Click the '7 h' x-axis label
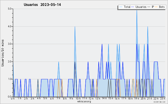 coord(59,99)
